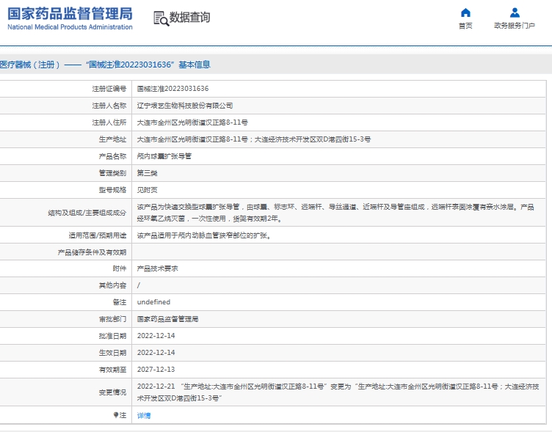This screenshot has height=432, width=552.
Task: Select expiry date 2027-12-13
Action: tap(156, 370)
